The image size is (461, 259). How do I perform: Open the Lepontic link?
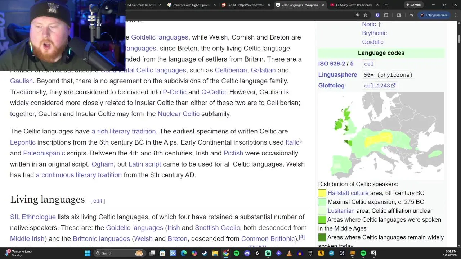pos(23,142)
